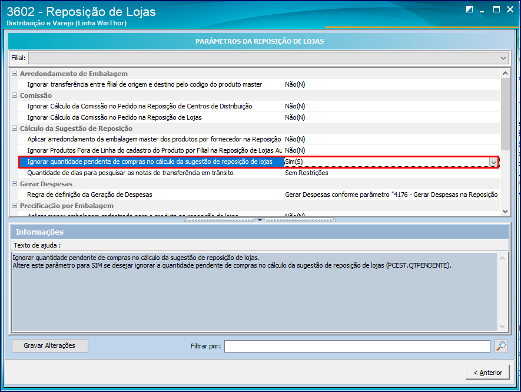
Task: Click Não(N) value for Ignorar transferência row
Action: 295,84
